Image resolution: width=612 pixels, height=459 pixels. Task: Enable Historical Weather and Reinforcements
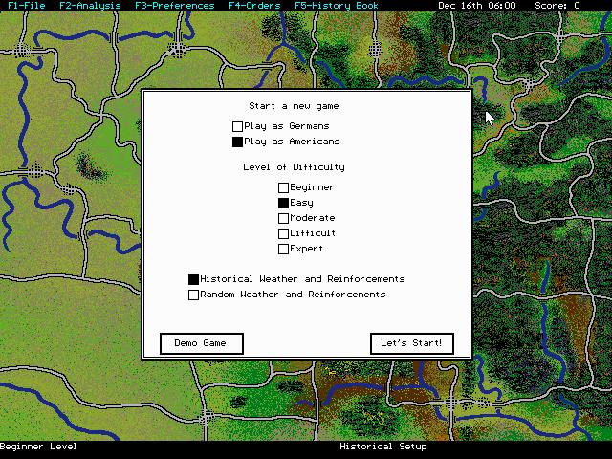pos(194,279)
